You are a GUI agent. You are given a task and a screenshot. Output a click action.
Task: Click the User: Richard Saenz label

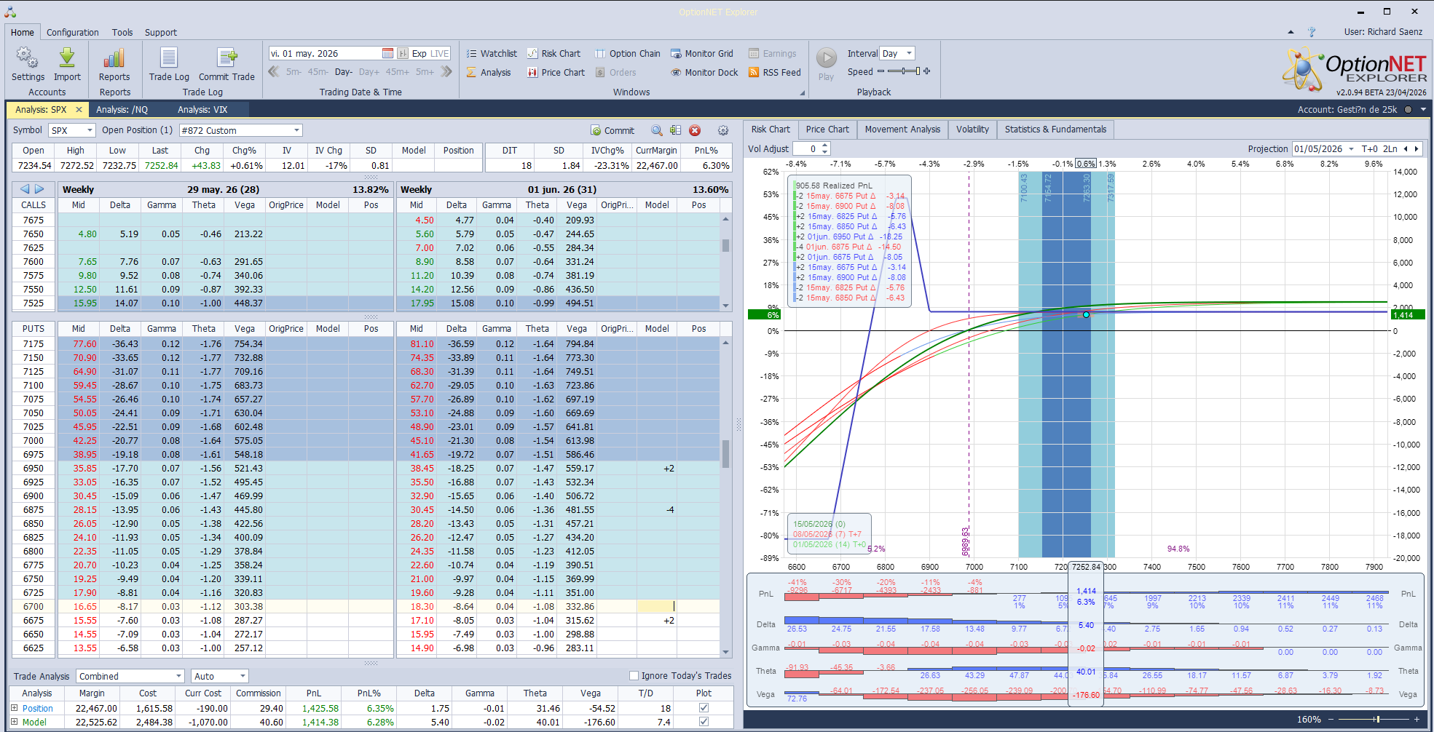[1383, 32]
